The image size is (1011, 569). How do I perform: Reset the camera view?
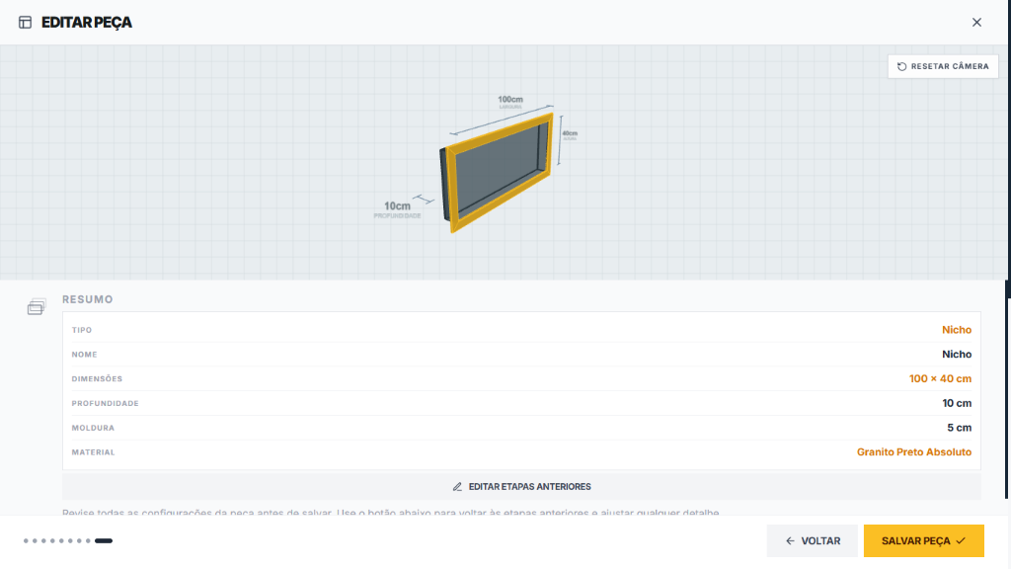coord(943,66)
